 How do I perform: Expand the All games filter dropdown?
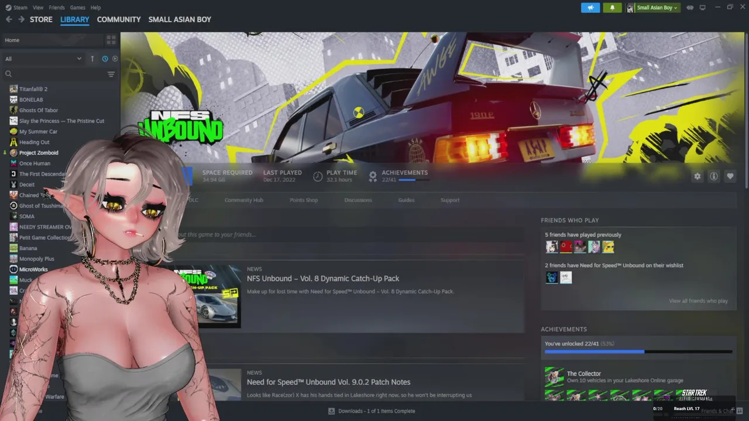(43, 58)
